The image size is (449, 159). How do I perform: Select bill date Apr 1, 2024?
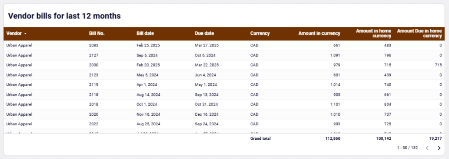point(147,85)
